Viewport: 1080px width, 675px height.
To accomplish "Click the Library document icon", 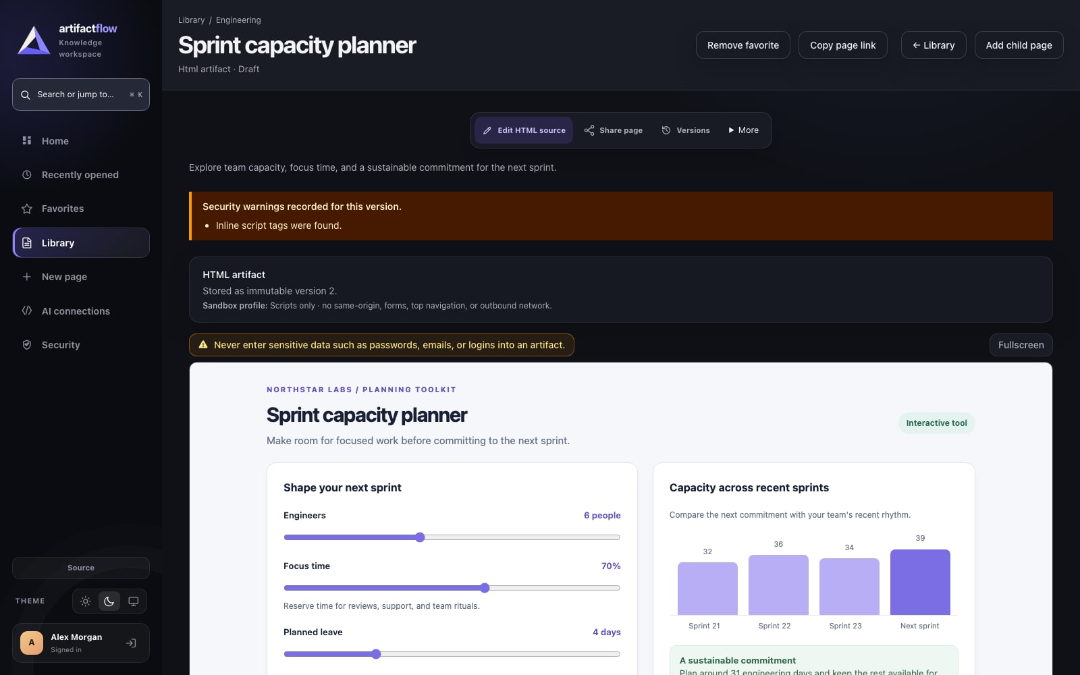I will click(27, 243).
